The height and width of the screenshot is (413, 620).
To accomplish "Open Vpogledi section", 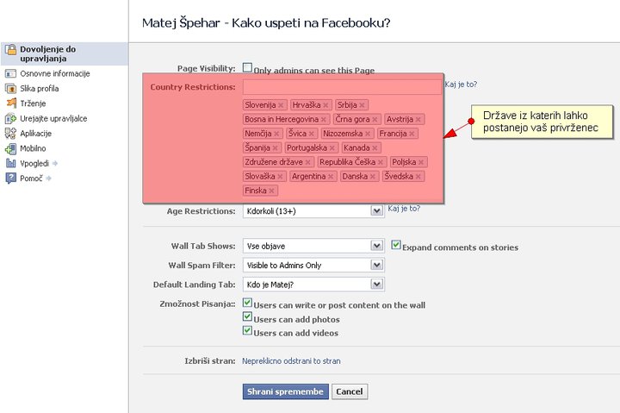I will pyautogui.click(x=34, y=164).
